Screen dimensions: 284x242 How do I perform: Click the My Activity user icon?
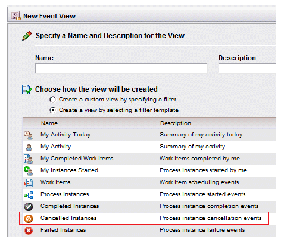[x=29, y=147]
